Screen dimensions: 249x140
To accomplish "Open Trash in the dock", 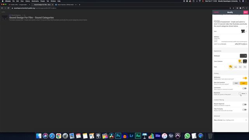I will click(x=210, y=136).
